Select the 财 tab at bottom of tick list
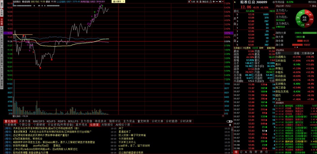This screenshot has width=317, height=154. point(256,152)
